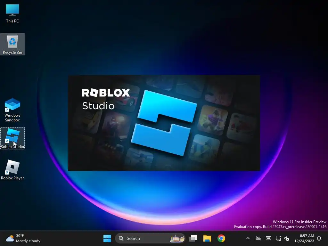Open File Explorer from taskbar
The height and width of the screenshot is (246, 328).
207,238
